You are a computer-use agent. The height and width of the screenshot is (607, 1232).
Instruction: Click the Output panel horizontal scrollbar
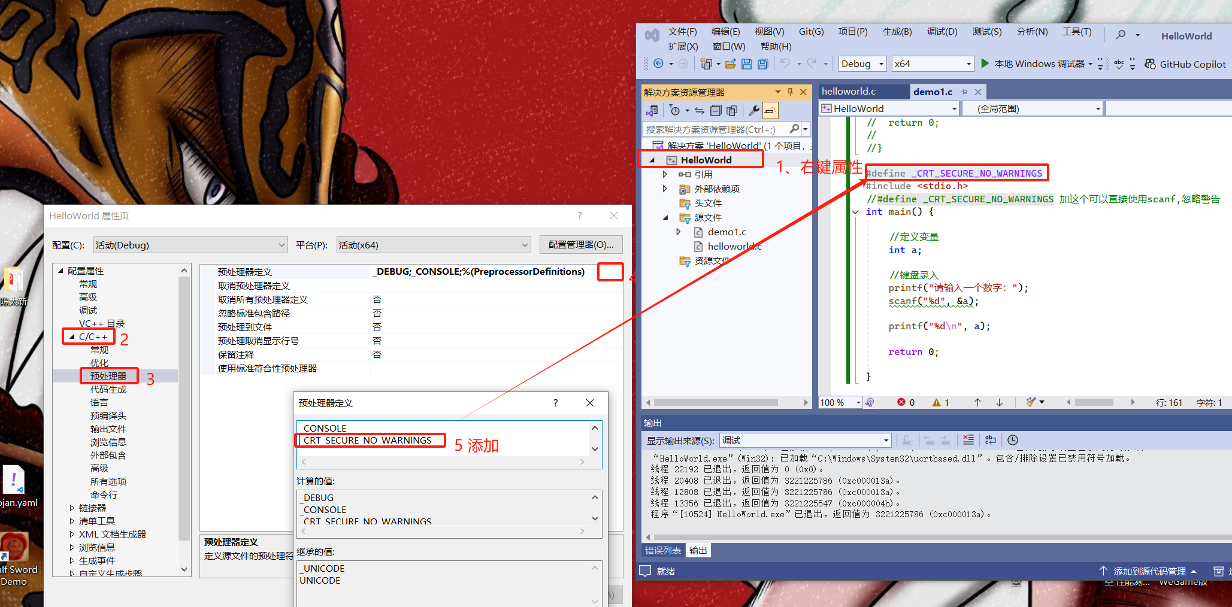939,537
